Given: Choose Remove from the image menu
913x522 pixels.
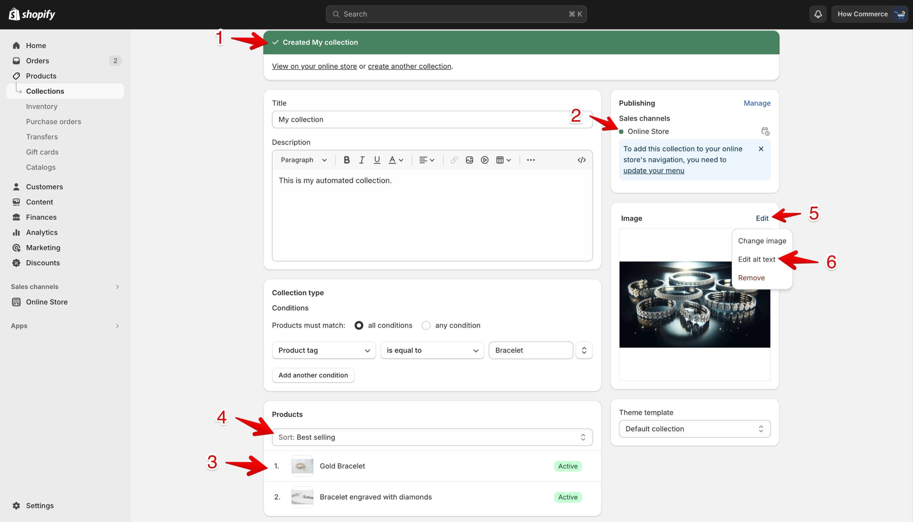Looking at the screenshot, I should [x=751, y=278].
